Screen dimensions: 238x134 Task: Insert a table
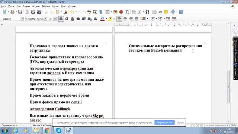[107, 12]
